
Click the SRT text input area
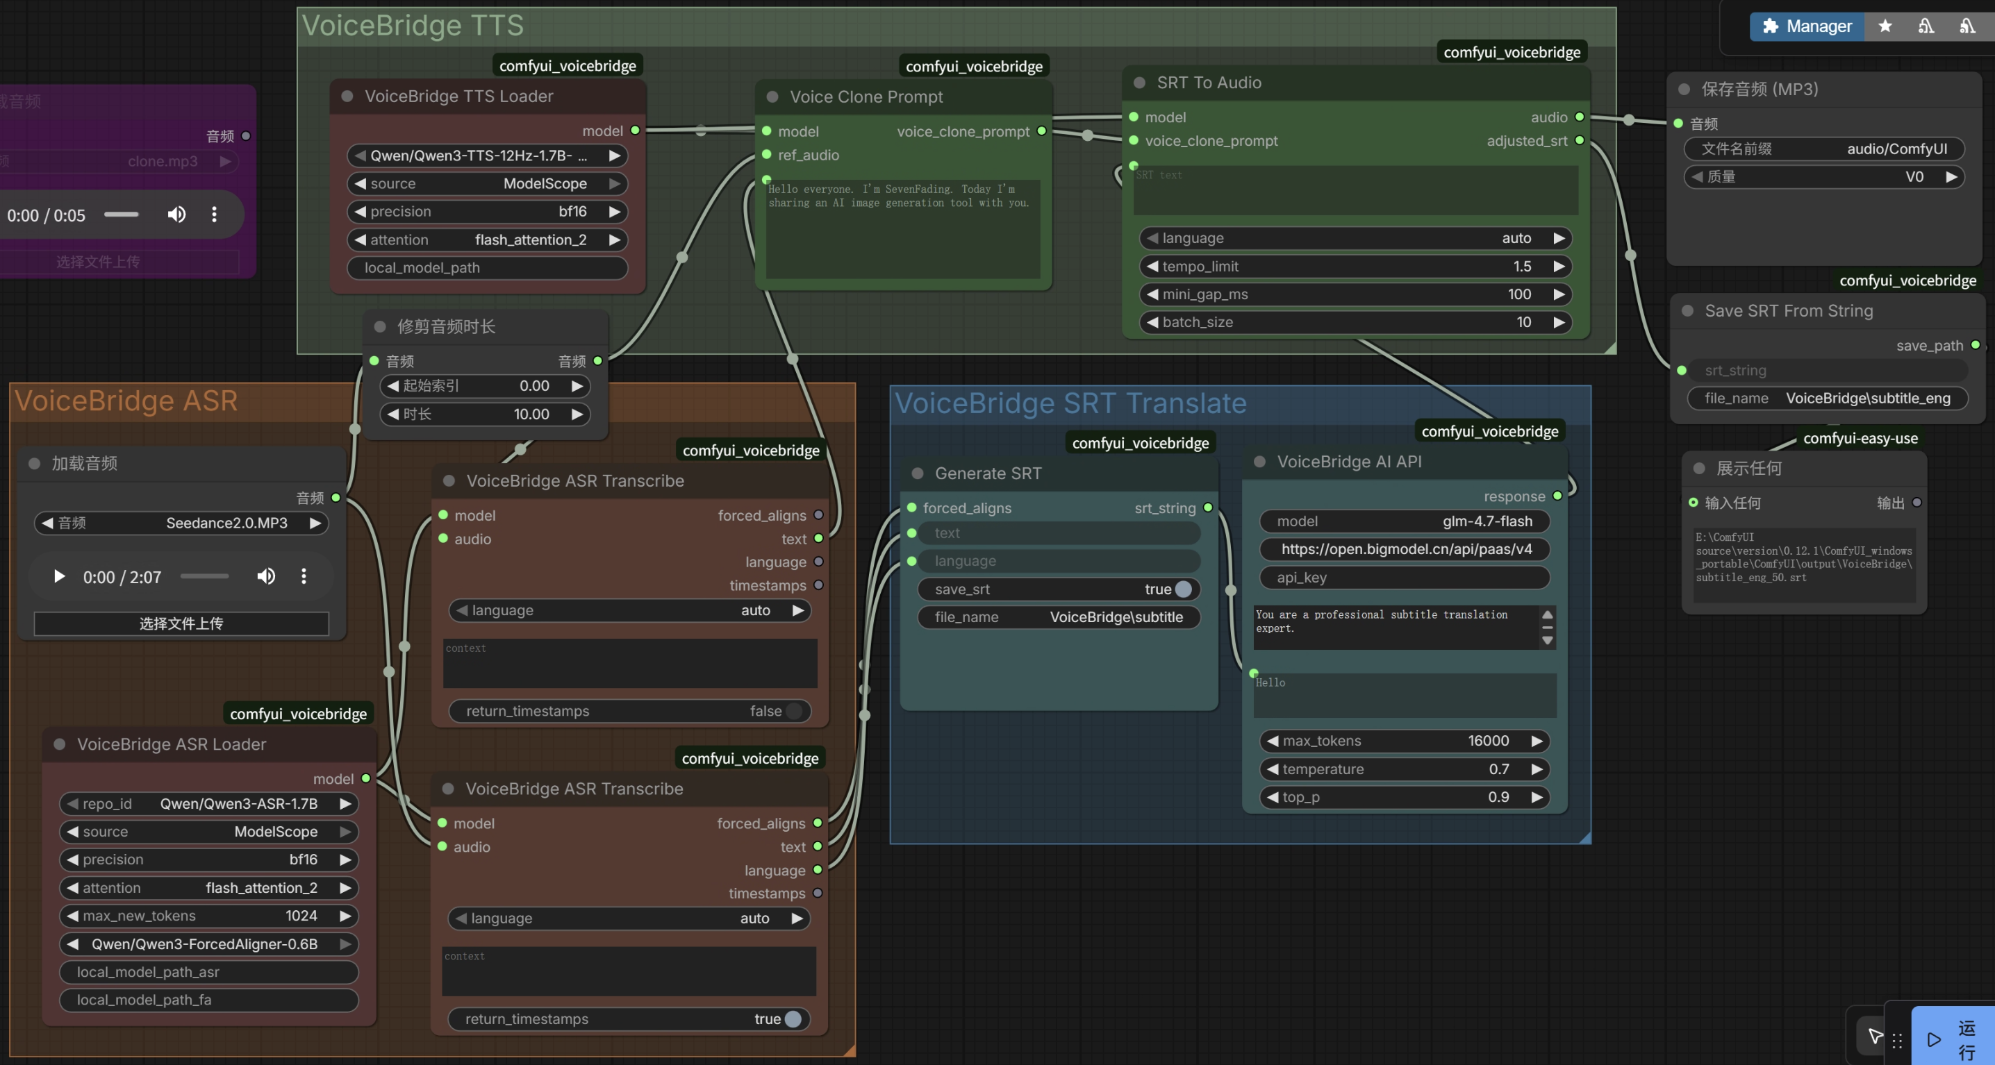coord(1355,190)
